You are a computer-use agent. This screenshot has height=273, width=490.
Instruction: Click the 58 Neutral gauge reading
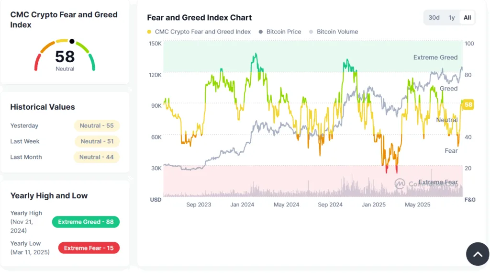click(x=65, y=58)
